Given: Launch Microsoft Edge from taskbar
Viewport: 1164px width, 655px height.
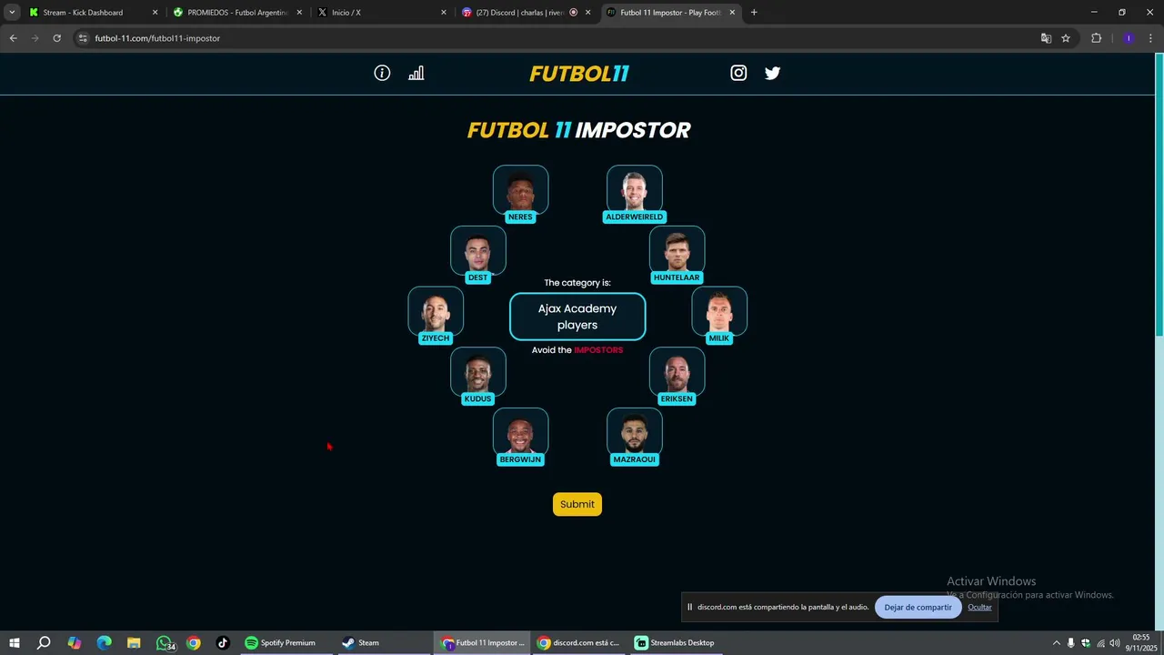Looking at the screenshot, I should [x=104, y=643].
